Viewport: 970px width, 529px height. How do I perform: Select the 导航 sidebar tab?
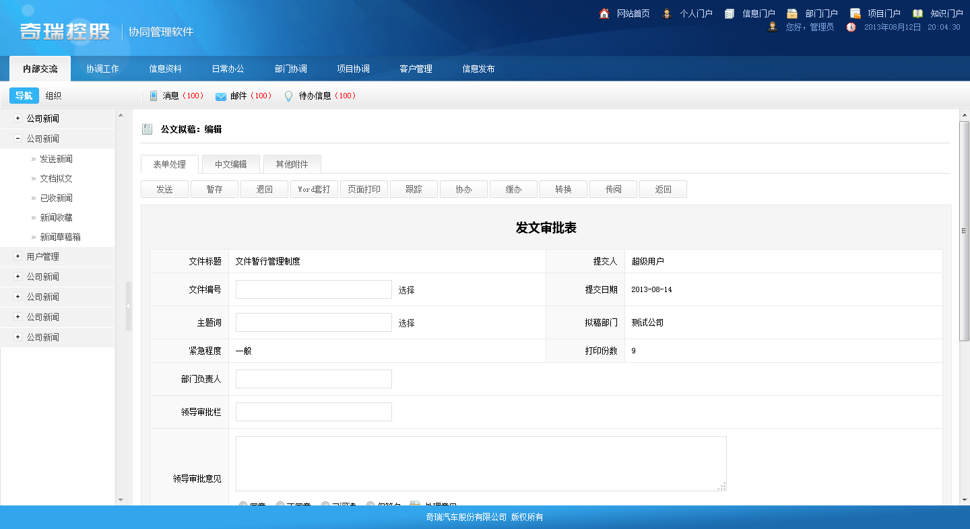[x=24, y=96]
